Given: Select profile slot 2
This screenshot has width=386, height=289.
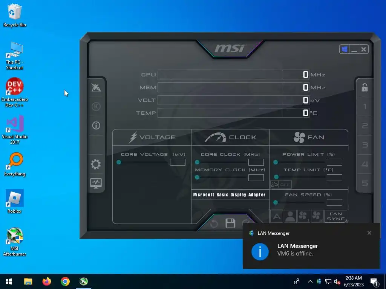Looking at the screenshot, I should click(x=365, y=126).
